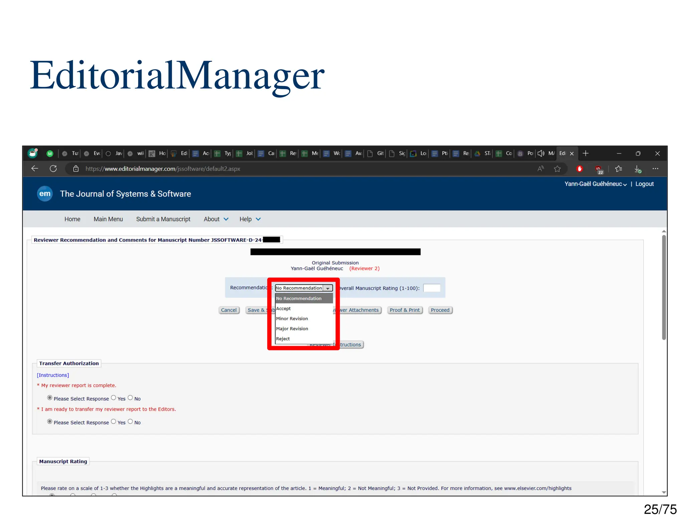Activate the Read Aloud icon in address bar

tap(540, 169)
